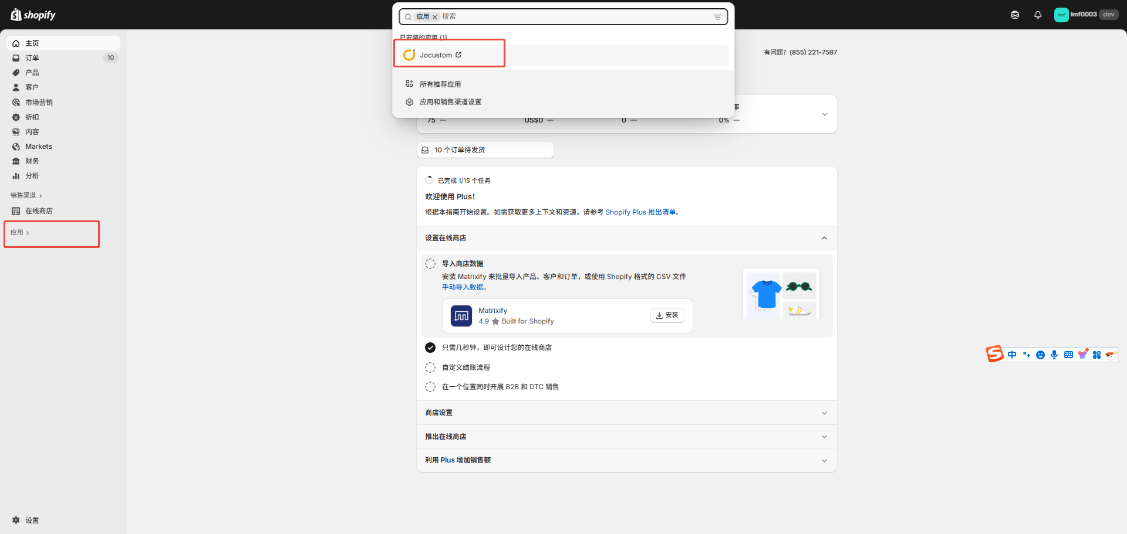
Task: Remove the 应用 filter tag from search
Action: 435,17
